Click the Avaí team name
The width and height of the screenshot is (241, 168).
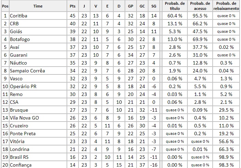pos(15,47)
